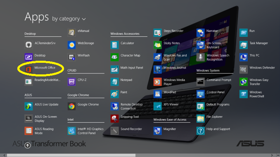Open the Control Panel icon

pos(201,94)
